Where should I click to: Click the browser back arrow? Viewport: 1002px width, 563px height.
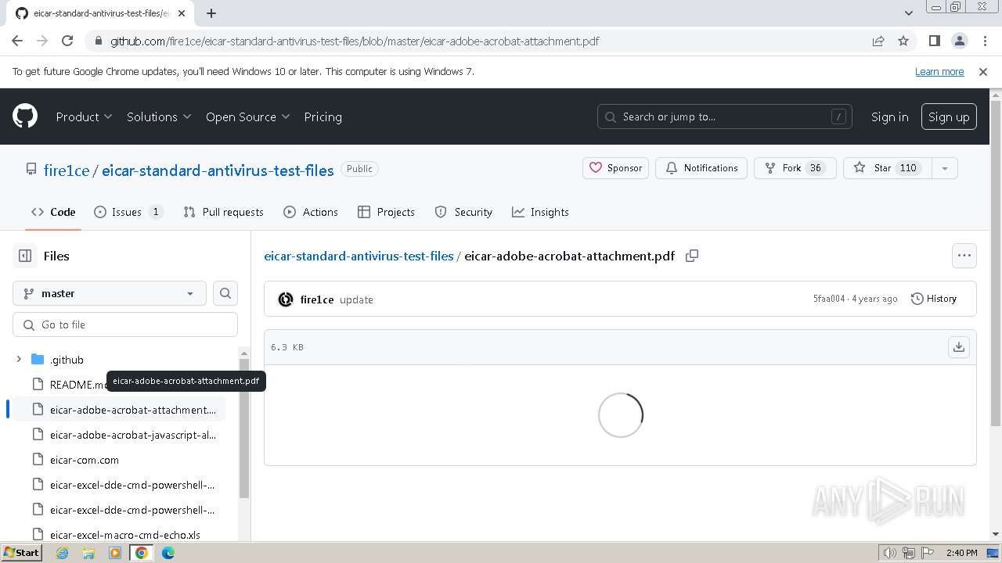point(17,41)
